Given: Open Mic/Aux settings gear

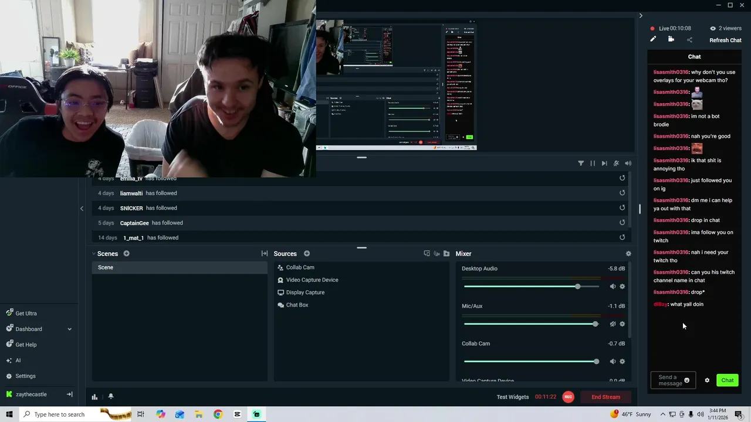Looking at the screenshot, I should [622, 324].
